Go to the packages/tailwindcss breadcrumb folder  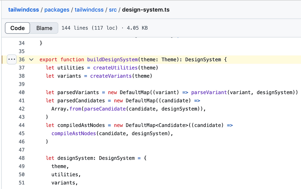89,10
